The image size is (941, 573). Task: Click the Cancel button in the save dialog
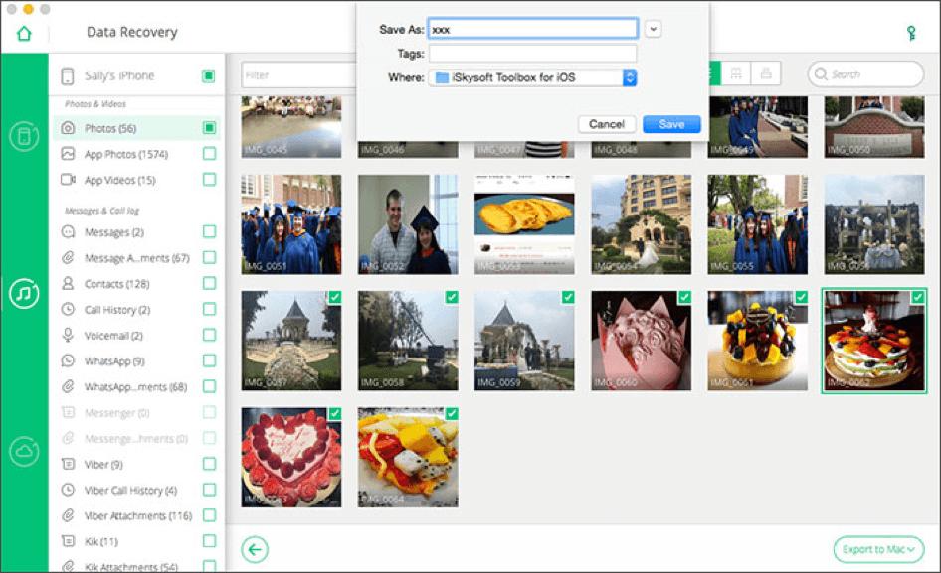point(607,123)
